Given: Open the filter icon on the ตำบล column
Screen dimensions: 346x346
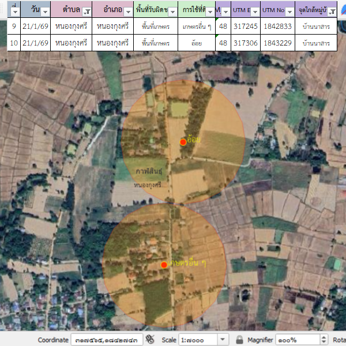Looking at the screenshot, I should click(x=86, y=12).
